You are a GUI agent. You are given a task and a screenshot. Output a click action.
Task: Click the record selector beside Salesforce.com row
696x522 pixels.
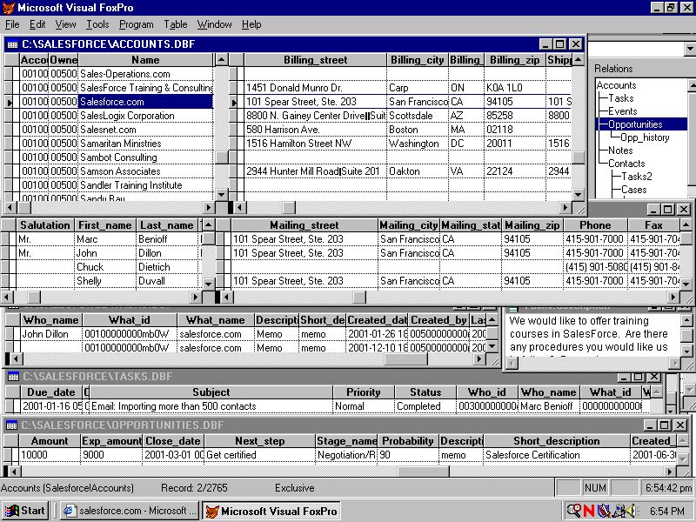coord(10,102)
